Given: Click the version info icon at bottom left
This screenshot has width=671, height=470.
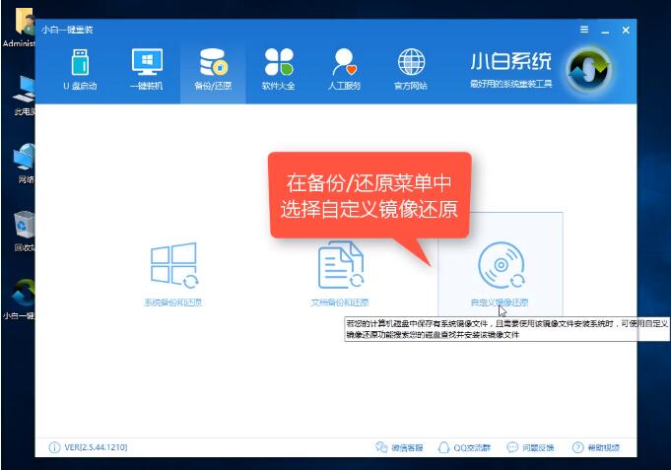Looking at the screenshot, I should (53, 447).
